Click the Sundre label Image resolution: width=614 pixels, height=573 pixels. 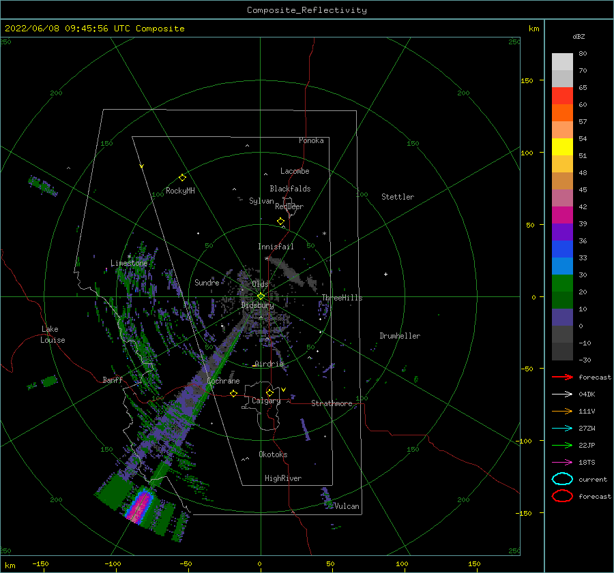point(207,282)
